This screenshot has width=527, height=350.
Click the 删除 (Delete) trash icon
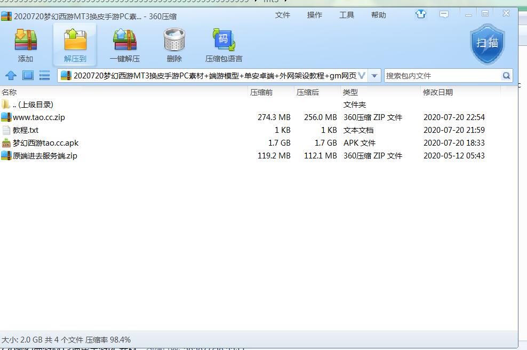pos(174,45)
